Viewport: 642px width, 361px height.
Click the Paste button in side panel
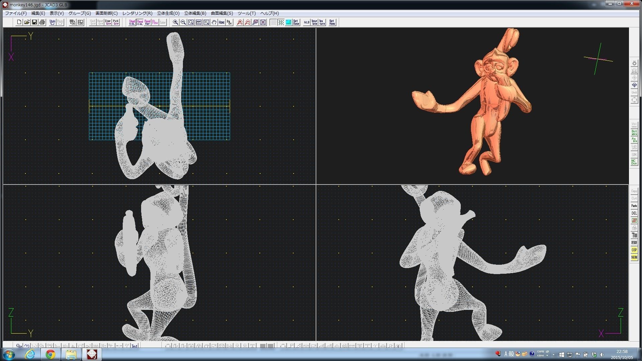pyautogui.click(x=634, y=206)
